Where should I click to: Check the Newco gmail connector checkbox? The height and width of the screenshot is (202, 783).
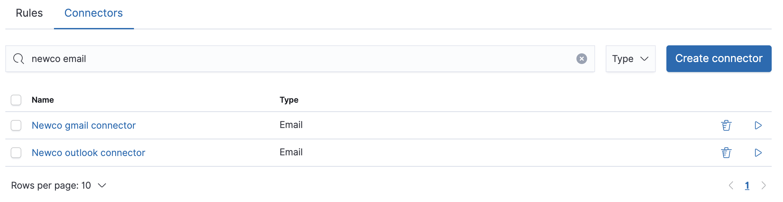(16, 125)
